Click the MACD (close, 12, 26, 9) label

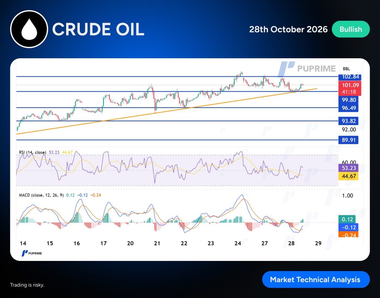(x=41, y=195)
